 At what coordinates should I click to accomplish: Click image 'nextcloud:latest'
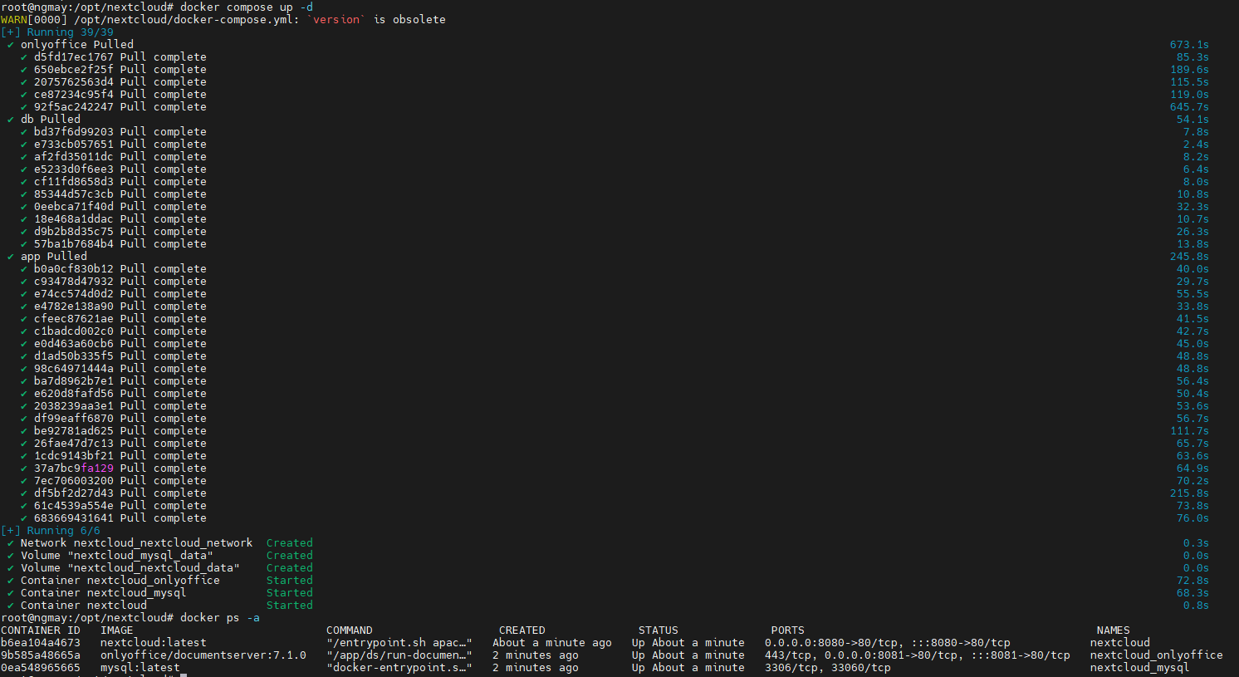(154, 642)
